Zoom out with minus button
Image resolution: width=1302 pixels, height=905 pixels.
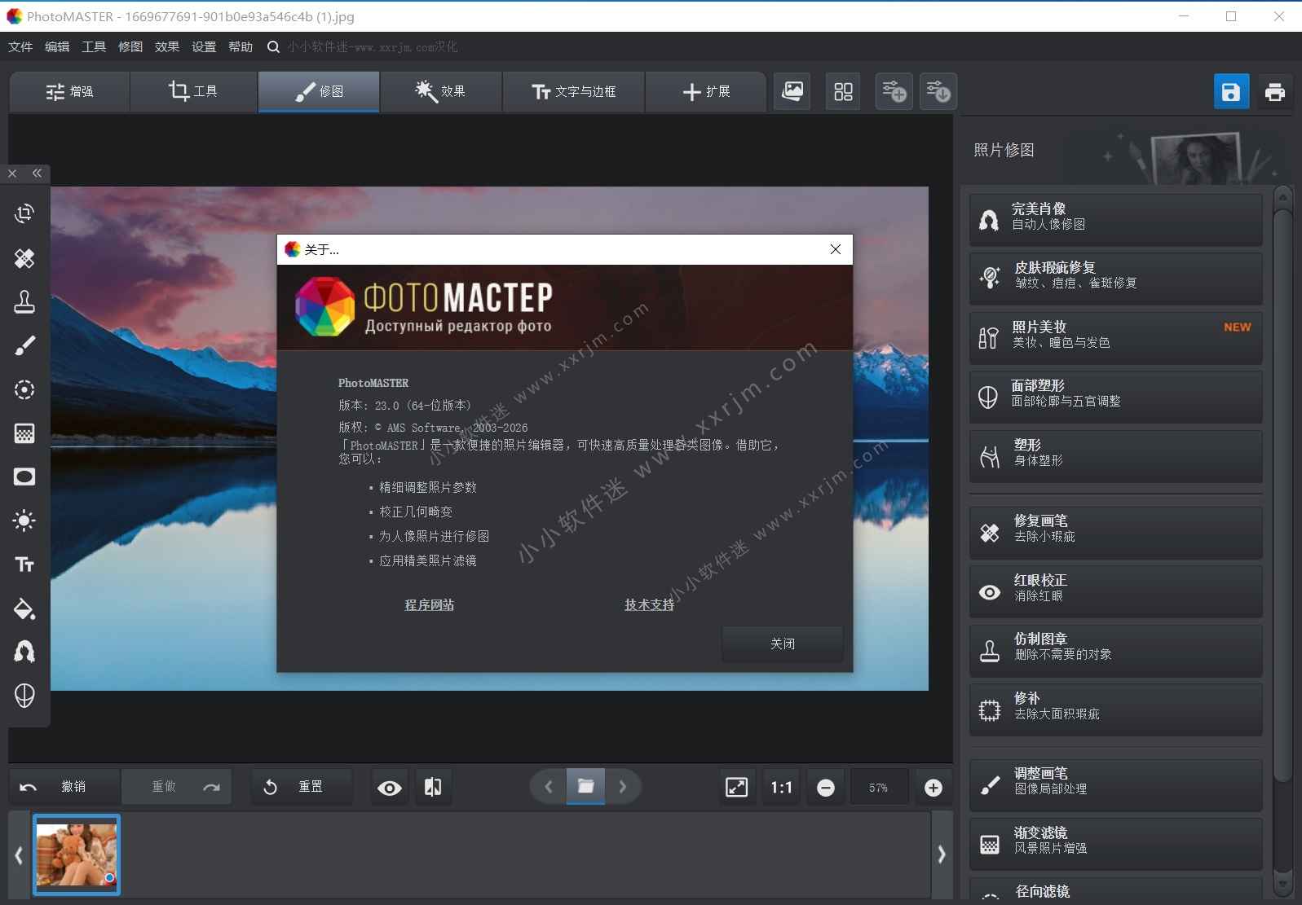(826, 788)
